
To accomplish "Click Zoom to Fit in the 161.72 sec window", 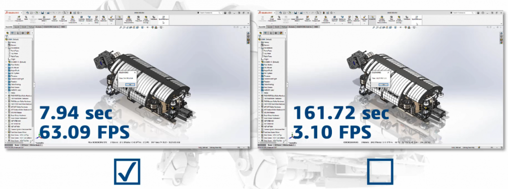I will tap(373, 27).
